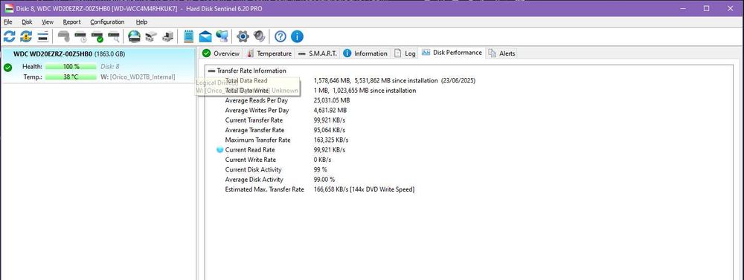Image resolution: width=744 pixels, height=280 pixels.
Task: Click the globe over disk toolbar icon
Action: point(134,36)
